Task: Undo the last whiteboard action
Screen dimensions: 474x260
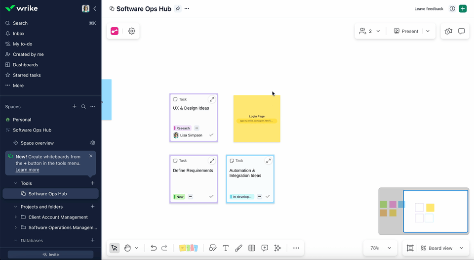Action: click(154, 248)
